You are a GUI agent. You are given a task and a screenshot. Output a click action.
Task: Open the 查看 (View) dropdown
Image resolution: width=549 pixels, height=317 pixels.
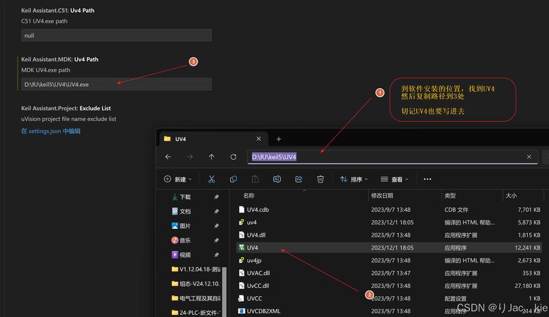395,179
